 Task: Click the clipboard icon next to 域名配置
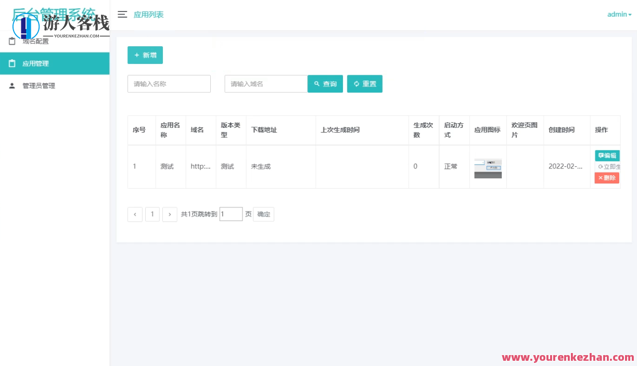click(12, 41)
